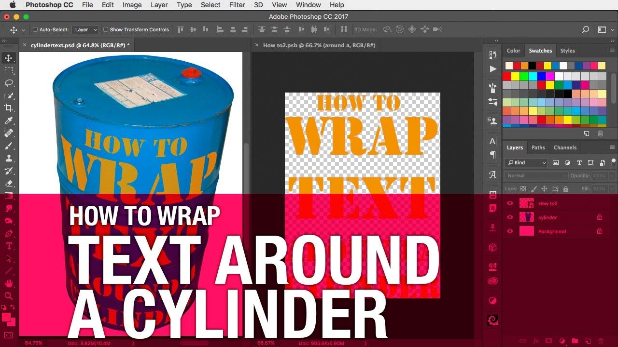Switch to the Channels tab
Screen dimensions: 618x347
pyautogui.click(x=565, y=147)
